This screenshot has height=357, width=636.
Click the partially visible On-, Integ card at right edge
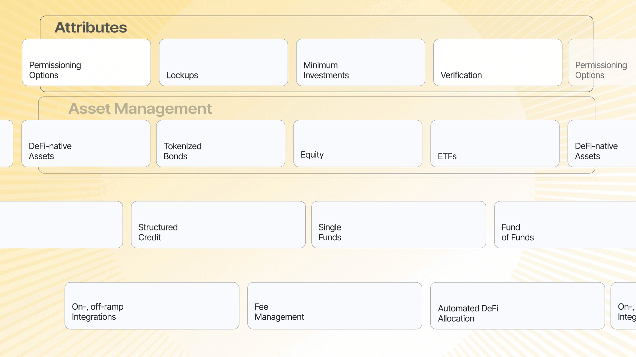coord(624,306)
